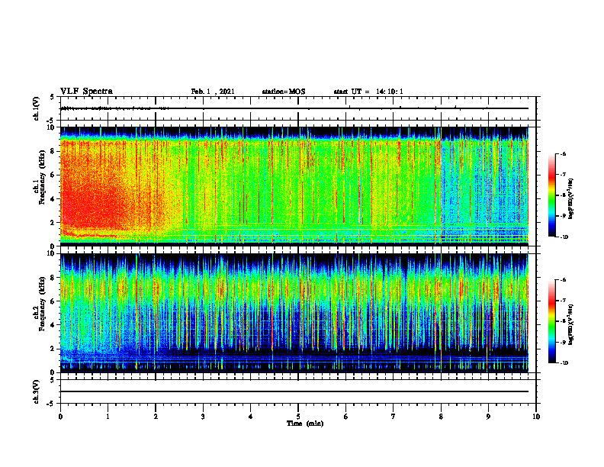Click the "VLF Spectra" title text
This screenshot has width=604, height=467.
[86, 92]
